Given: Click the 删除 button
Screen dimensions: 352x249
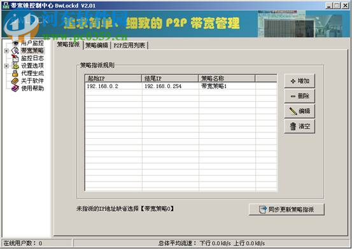Looking at the screenshot, I should tap(300, 96).
